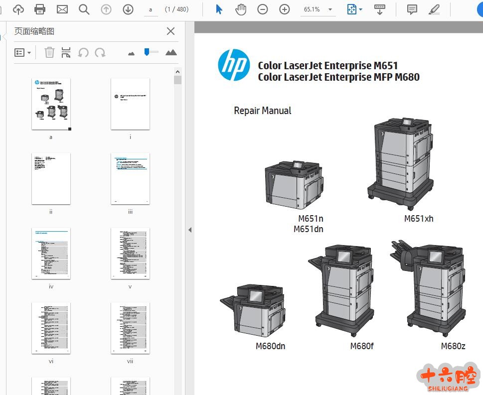Click the zoom in plus button
The image size is (483, 395).
285,9
